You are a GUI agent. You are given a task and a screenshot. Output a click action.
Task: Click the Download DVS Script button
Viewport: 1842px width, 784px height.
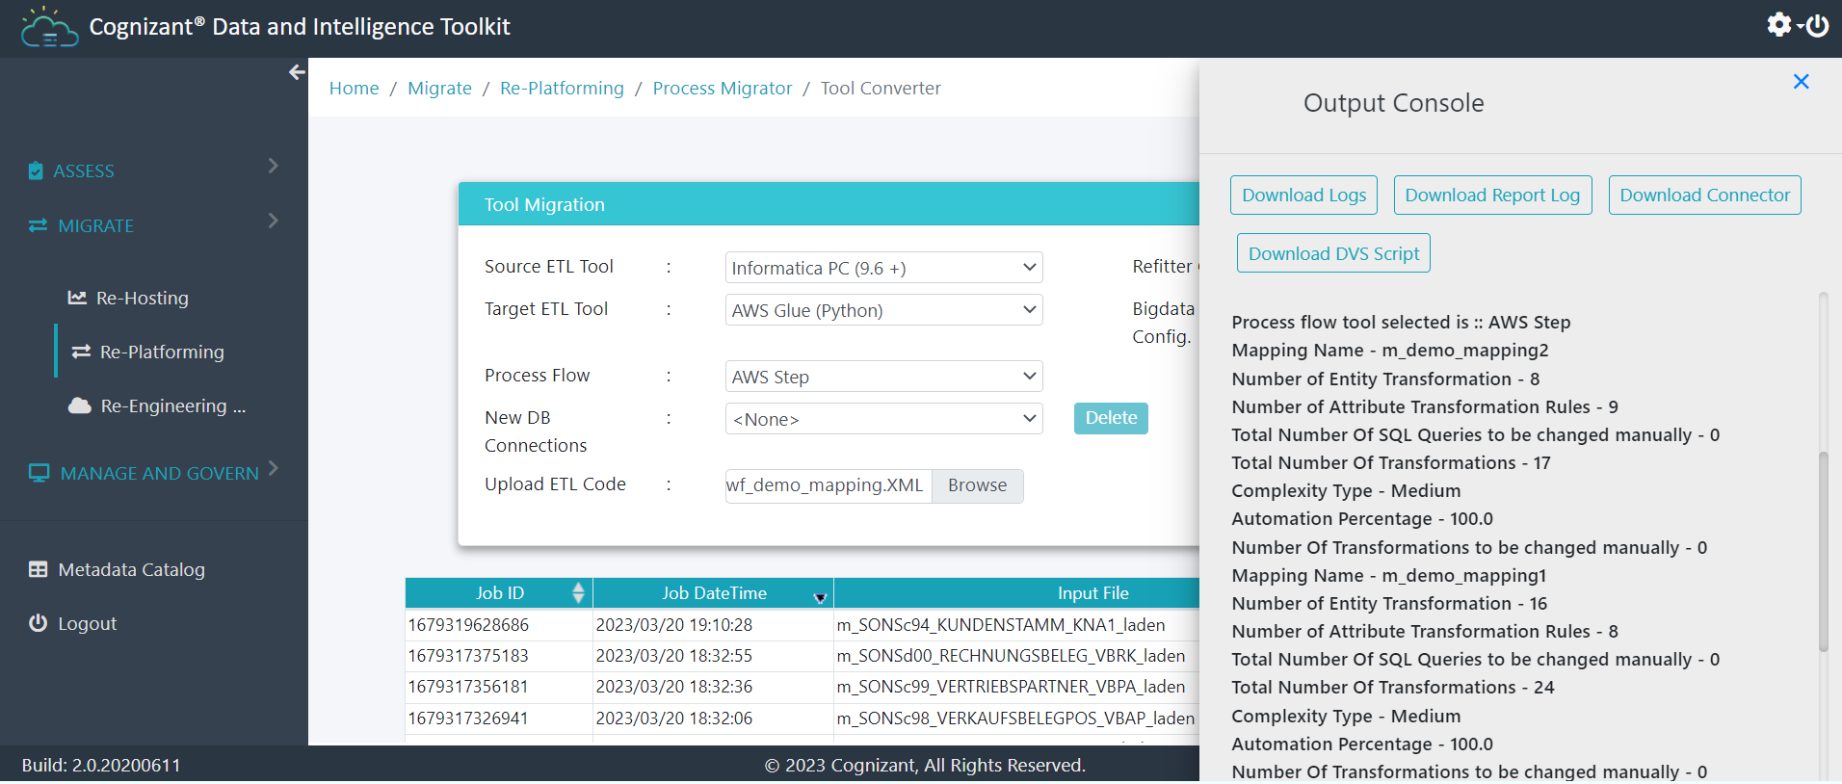click(x=1333, y=253)
